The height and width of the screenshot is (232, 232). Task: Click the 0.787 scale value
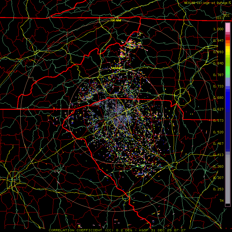[218, 75]
